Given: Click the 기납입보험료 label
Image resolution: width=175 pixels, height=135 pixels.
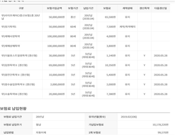Looking at the screenshot, I should (96, 125).
